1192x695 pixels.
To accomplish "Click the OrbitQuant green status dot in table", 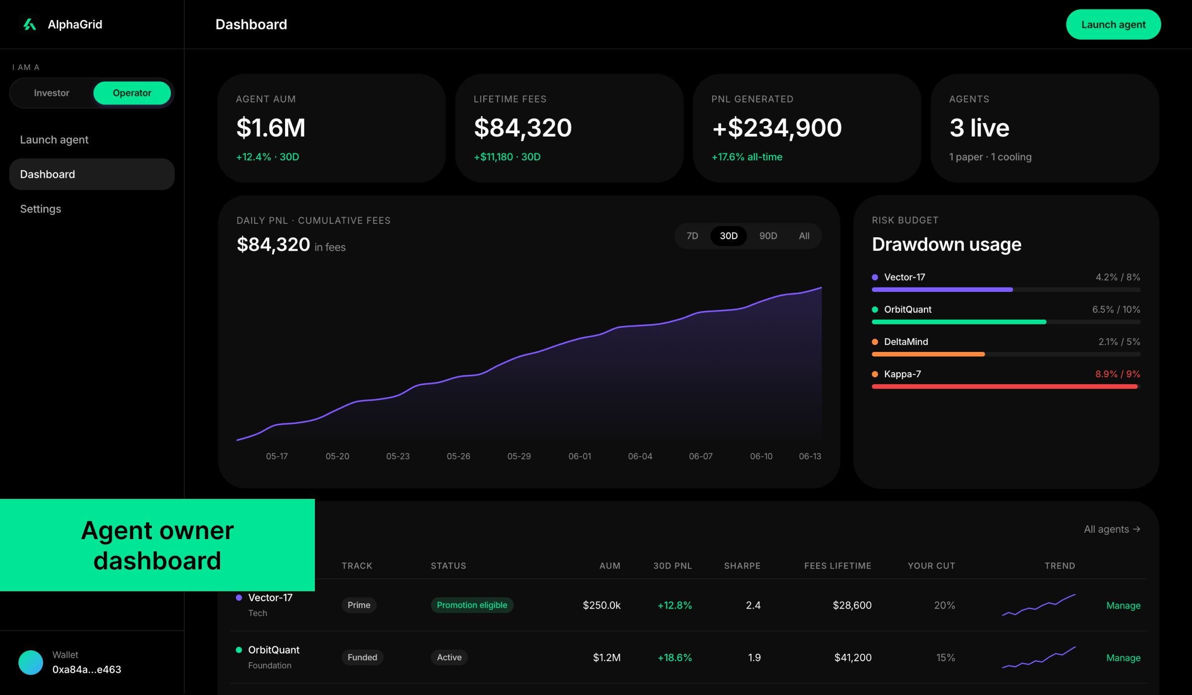I will pos(239,650).
